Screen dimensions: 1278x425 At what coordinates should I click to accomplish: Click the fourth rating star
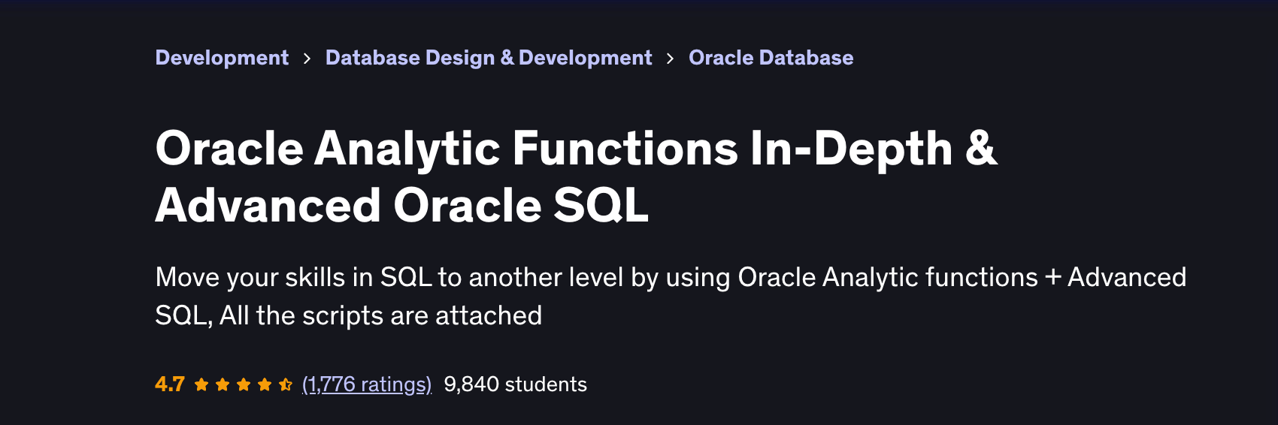pyautogui.click(x=265, y=385)
